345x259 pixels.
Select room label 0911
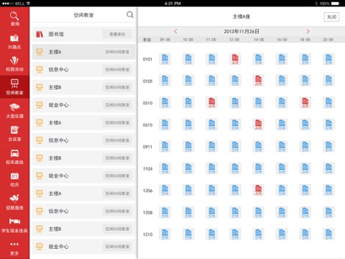click(x=147, y=147)
